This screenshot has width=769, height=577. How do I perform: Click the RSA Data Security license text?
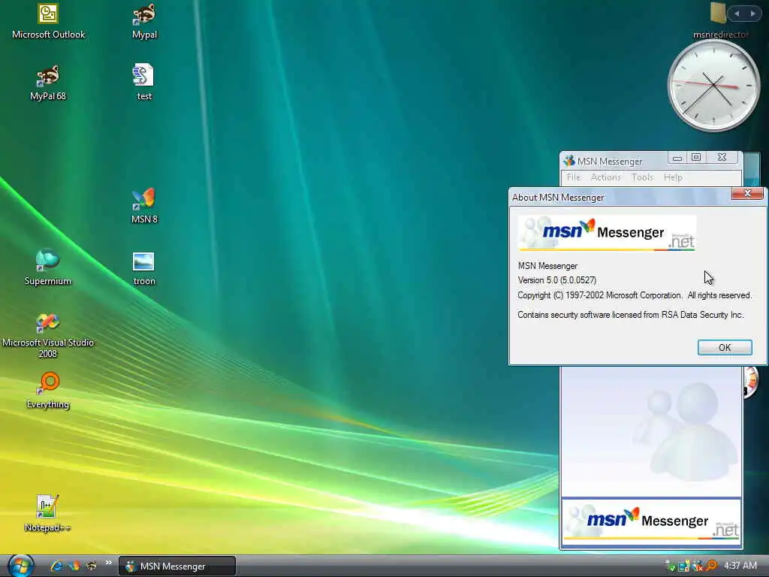(631, 315)
